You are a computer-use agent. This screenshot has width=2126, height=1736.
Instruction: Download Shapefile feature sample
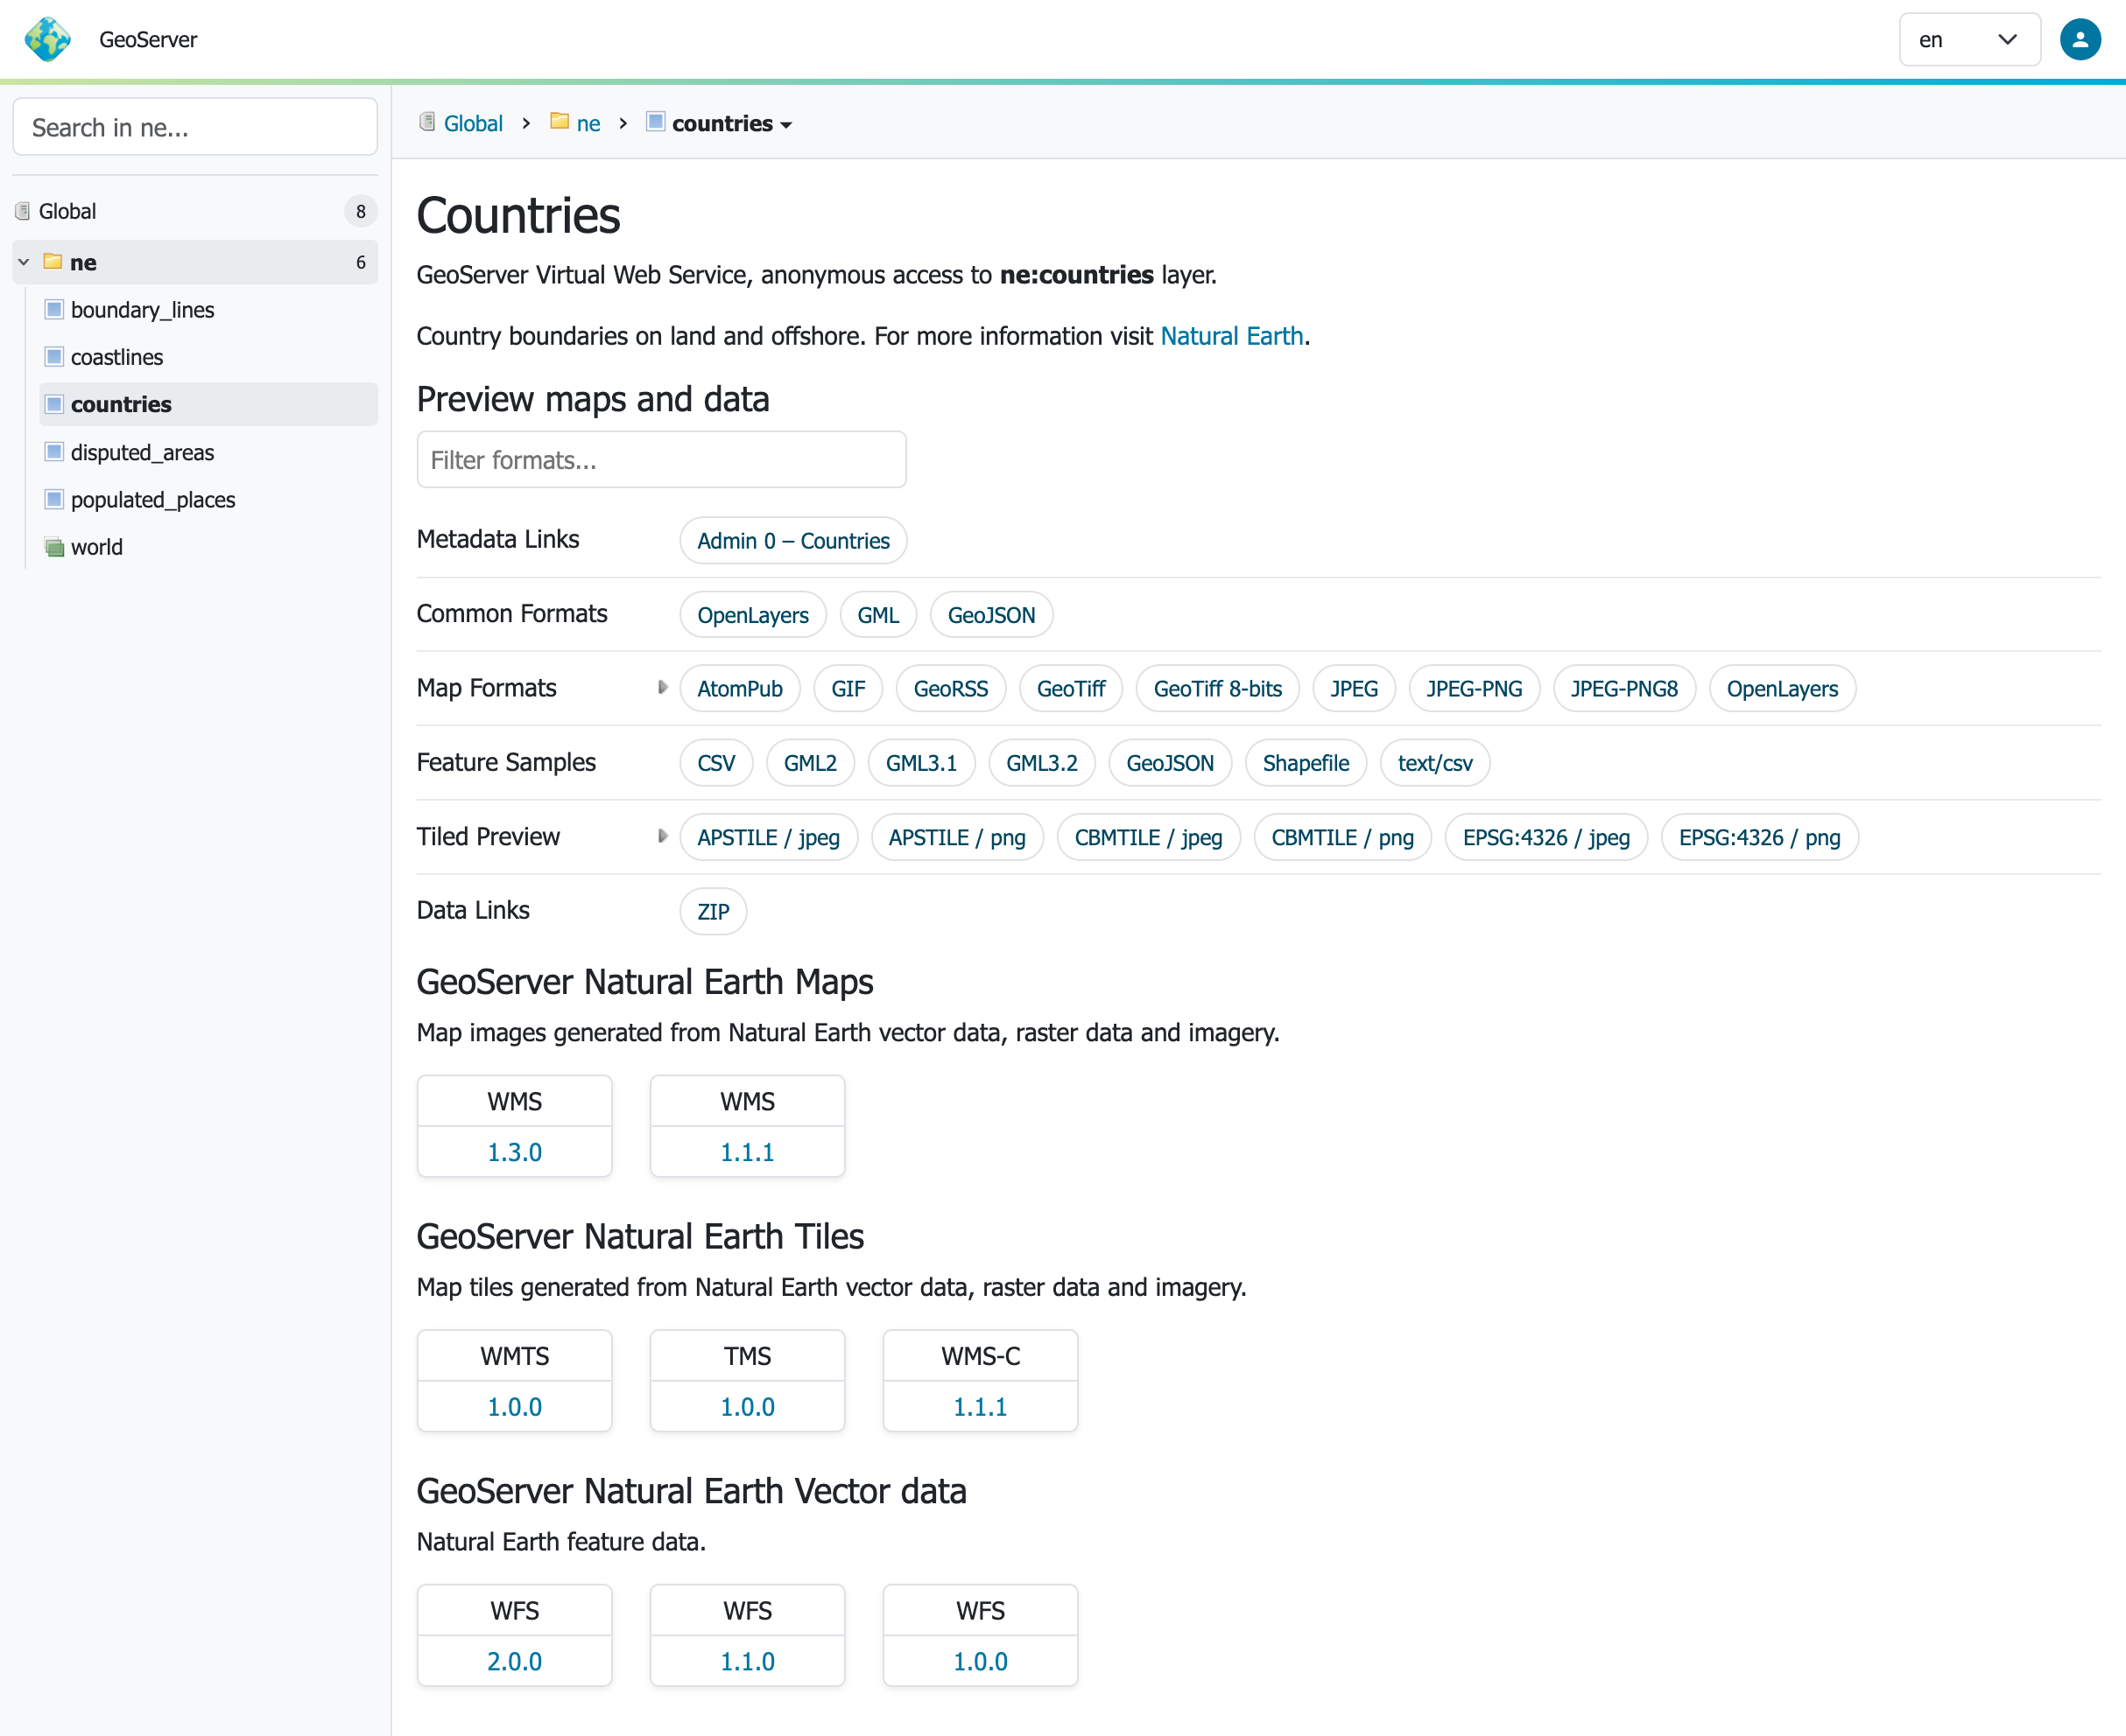point(1306,763)
